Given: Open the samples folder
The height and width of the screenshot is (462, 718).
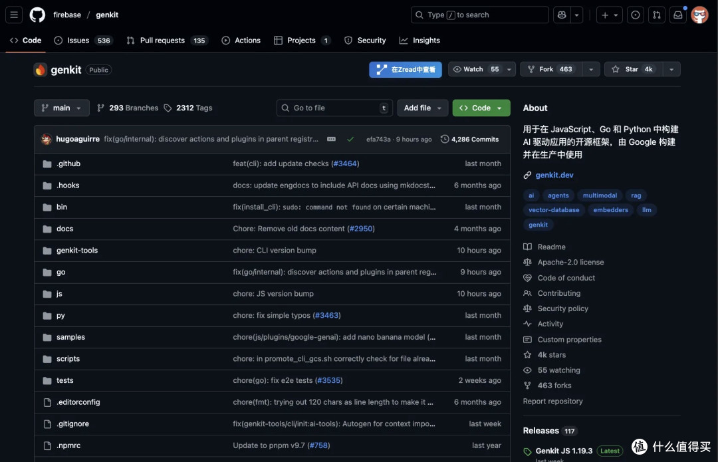Looking at the screenshot, I should point(70,337).
